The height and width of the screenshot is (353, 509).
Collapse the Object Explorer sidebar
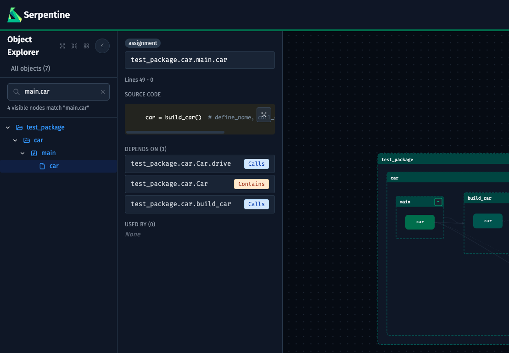[102, 46]
